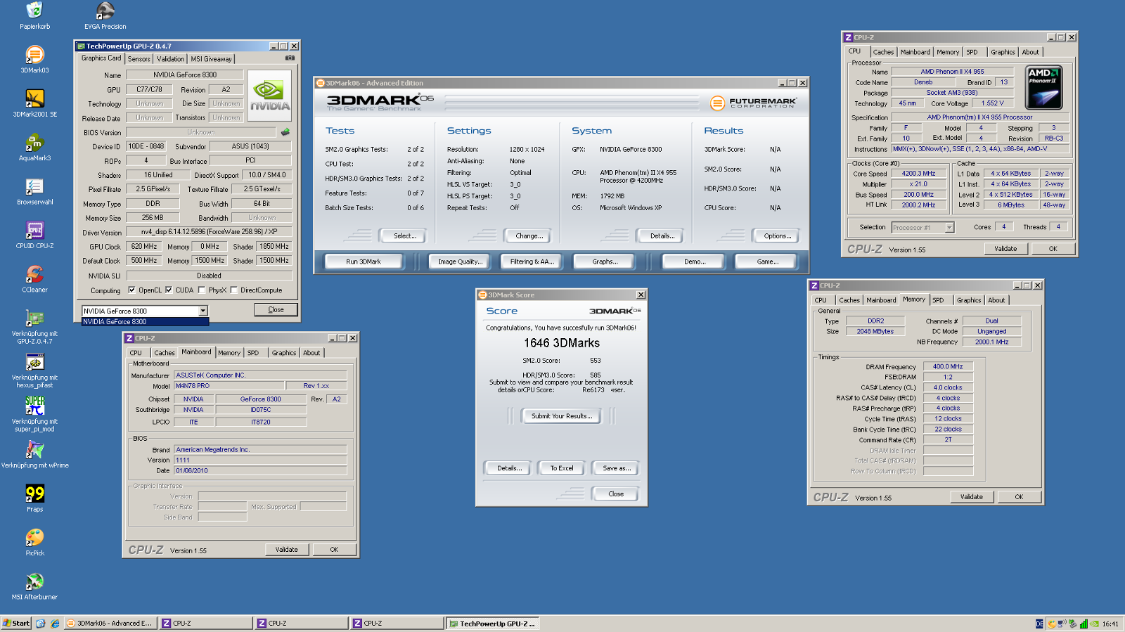Click the Driver Version field in GPU-Z
Screen dimensions: 1125x632
pos(210,232)
